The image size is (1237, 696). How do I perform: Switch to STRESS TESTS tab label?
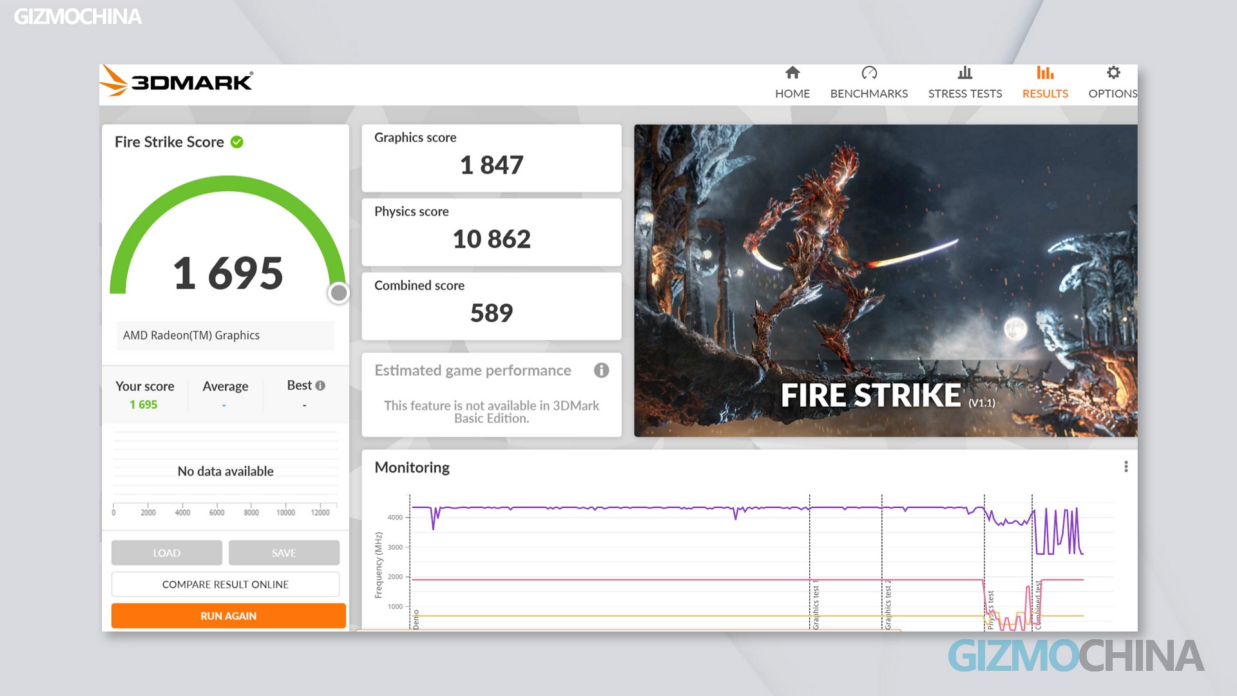coord(964,94)
